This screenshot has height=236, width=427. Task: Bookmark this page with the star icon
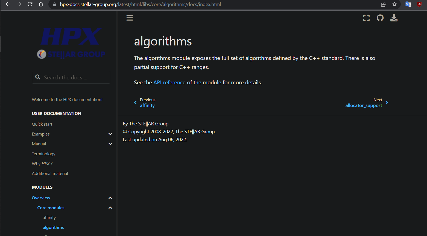click(394, 4)
